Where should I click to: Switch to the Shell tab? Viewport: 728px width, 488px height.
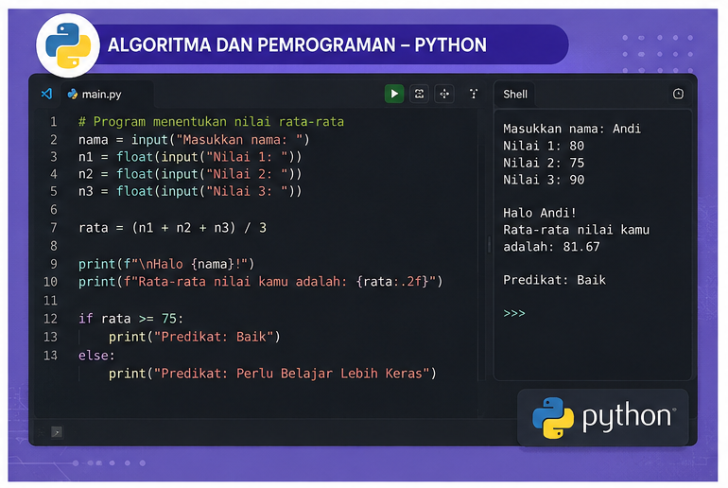pos(515,95)
